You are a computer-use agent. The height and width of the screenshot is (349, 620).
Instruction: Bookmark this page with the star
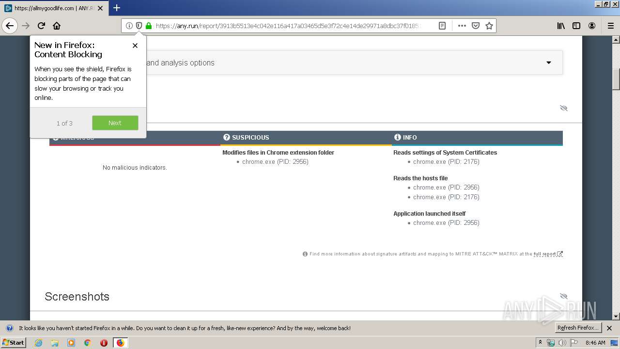489,26
